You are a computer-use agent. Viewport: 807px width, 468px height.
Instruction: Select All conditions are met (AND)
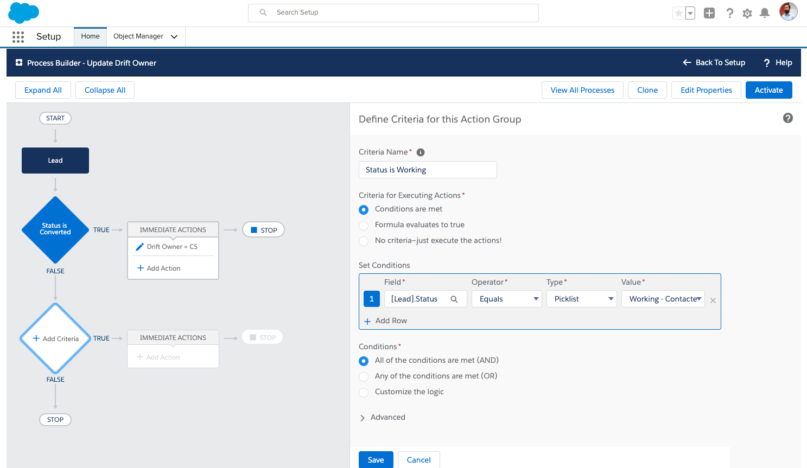(364, 361)
